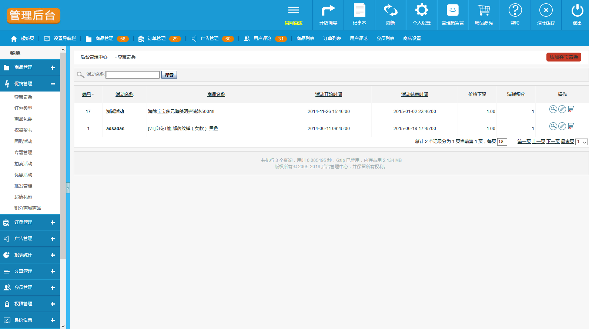
Task: Select 红包类型 in sidebar menu
Action: [x=23, y=108]
